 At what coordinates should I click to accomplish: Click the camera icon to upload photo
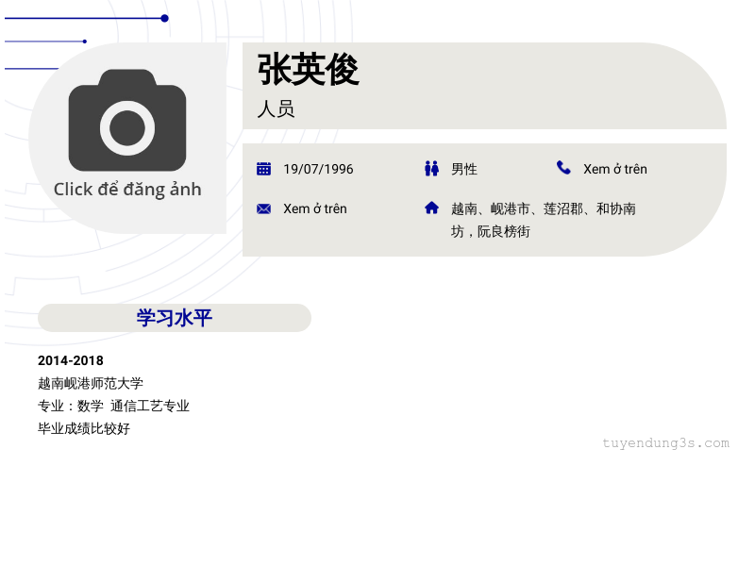pos(127,121)
